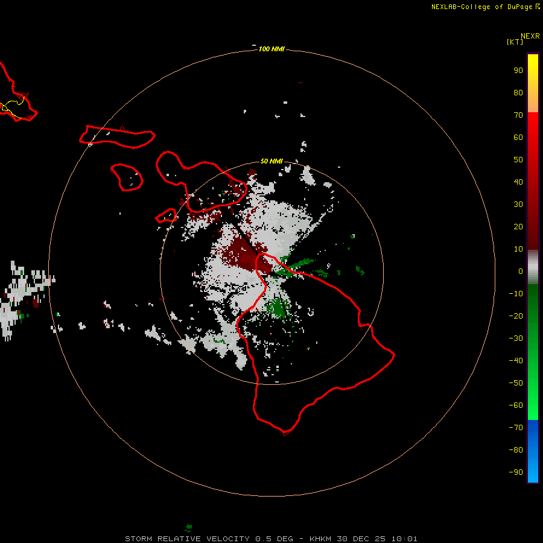
Task: Click the -50 label on the velocity scale
Action: tap(516, 383)
